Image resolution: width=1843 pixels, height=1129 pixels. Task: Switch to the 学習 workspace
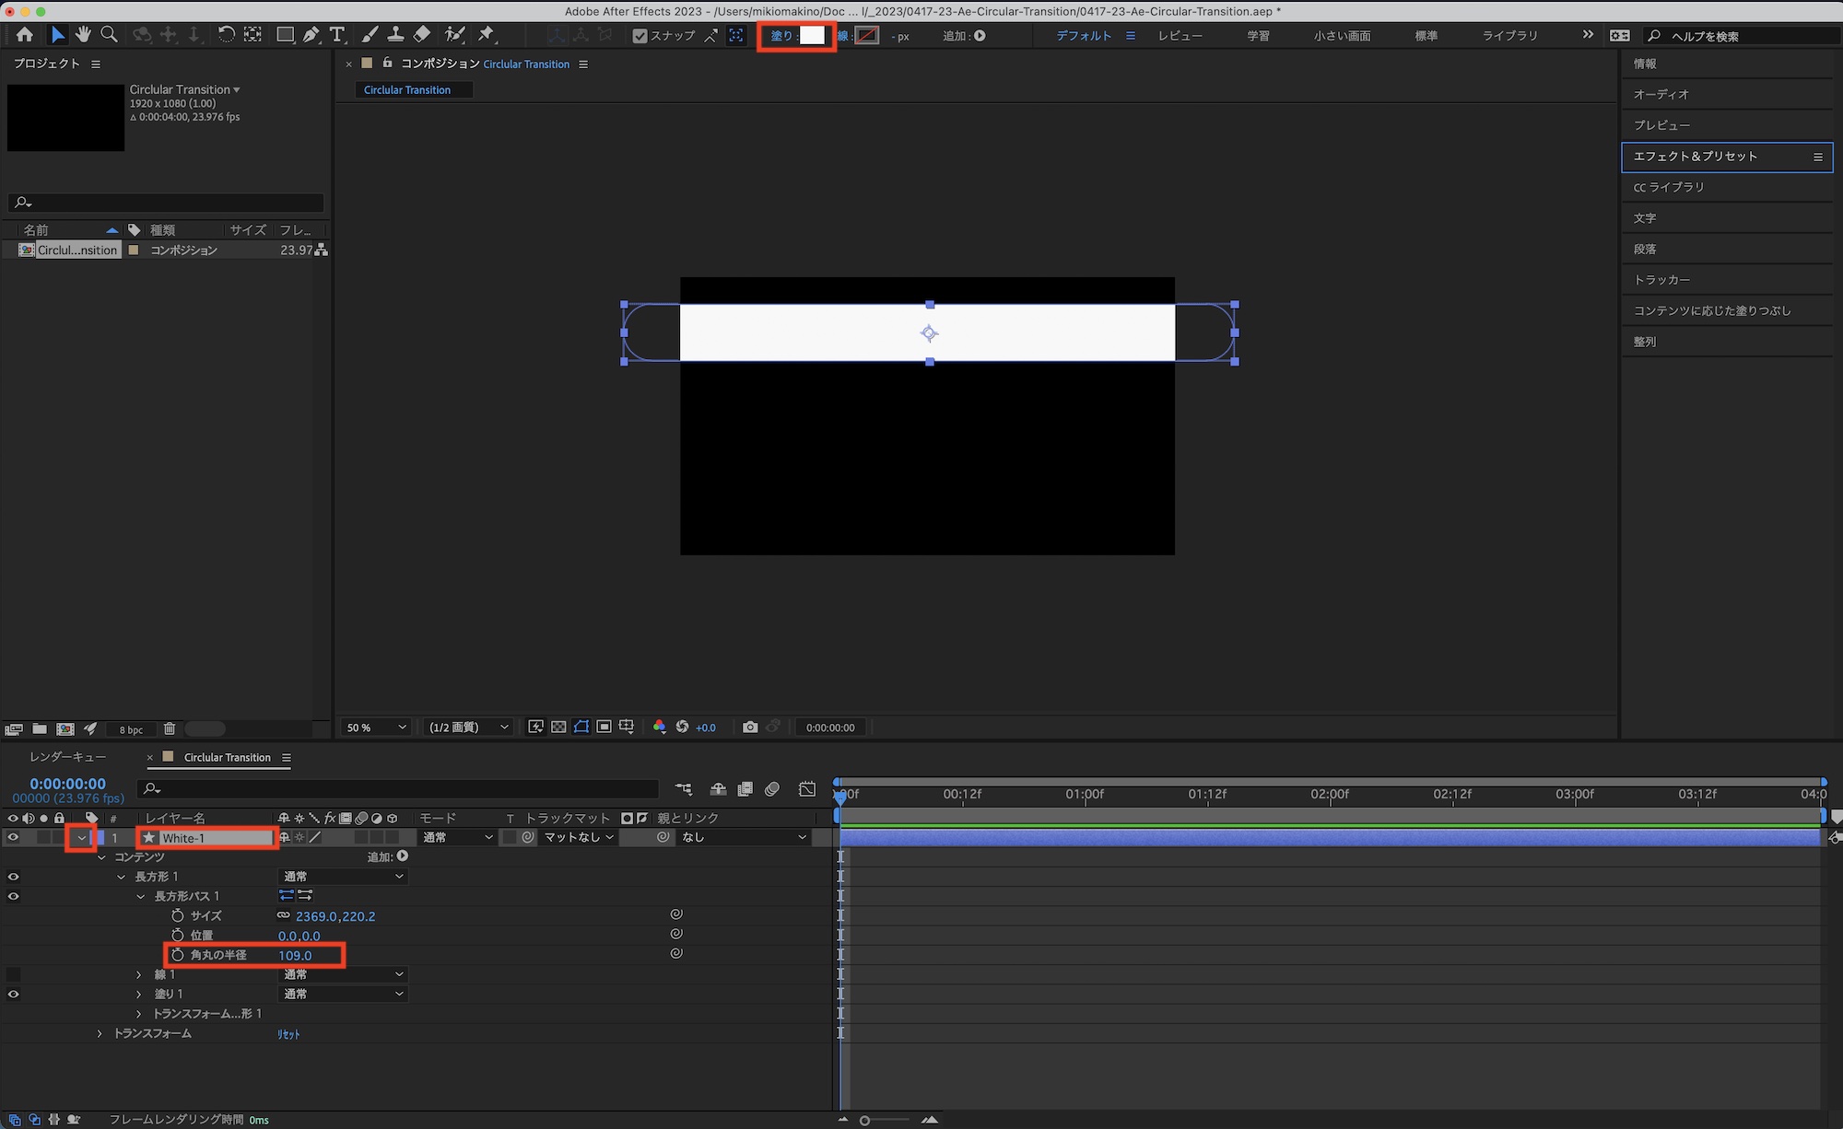[1258, 36]
